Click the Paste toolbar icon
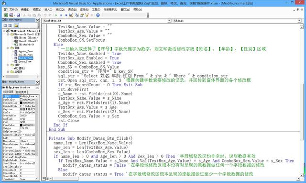The height and width of the screenshot is (183, 306). [x=34, y=15]
